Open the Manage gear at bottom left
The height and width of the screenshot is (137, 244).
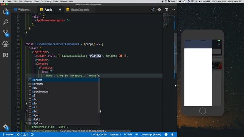pyautogui.click(x=6, y=127)
